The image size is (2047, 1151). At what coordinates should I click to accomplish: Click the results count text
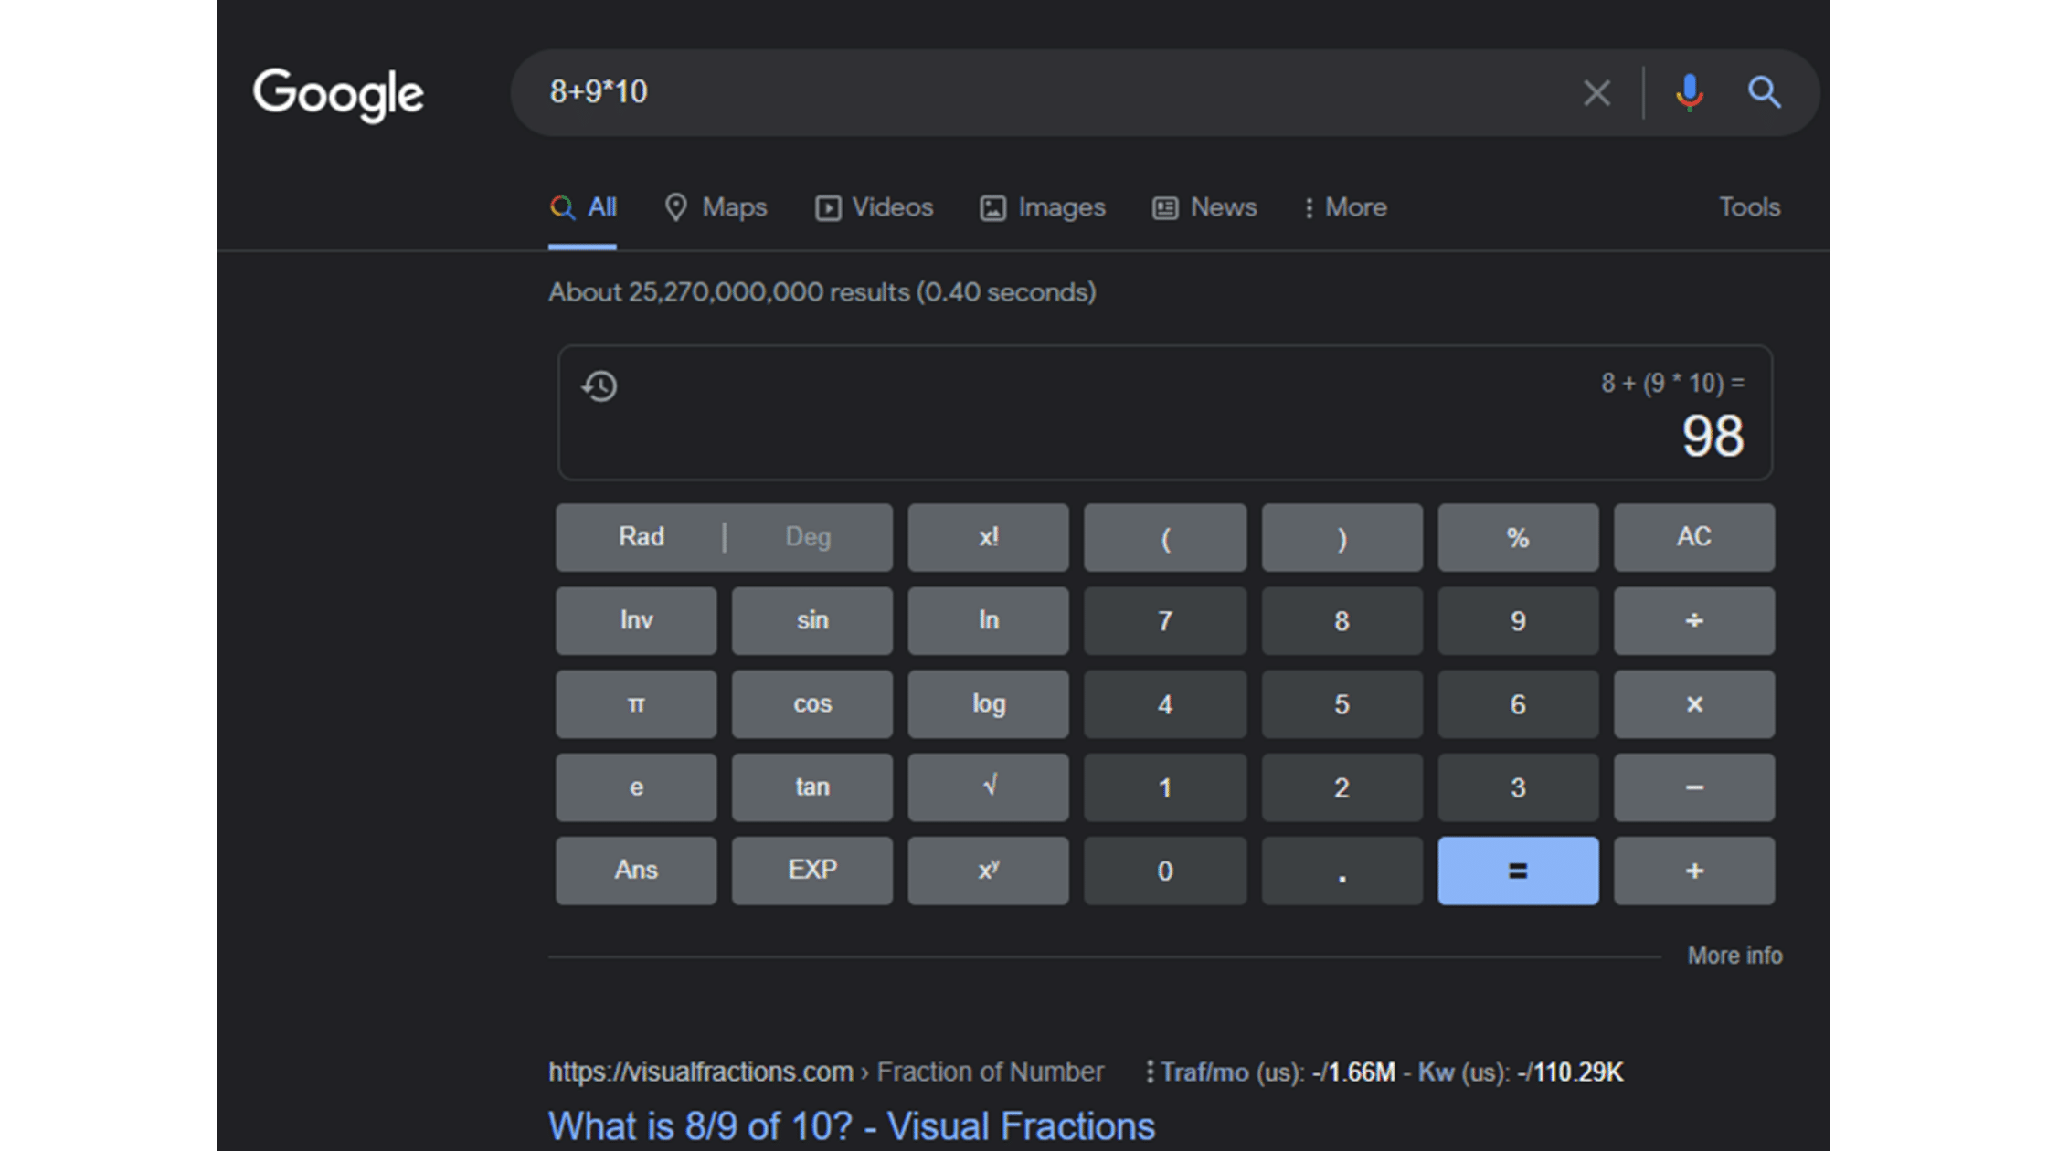(x=822, y=292)
